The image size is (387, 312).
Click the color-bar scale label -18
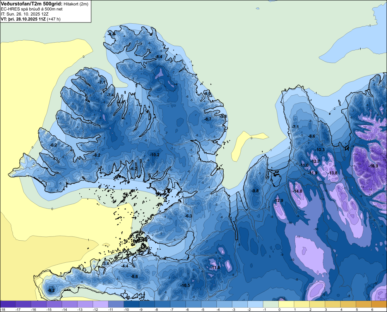click(x=3, y=310)
